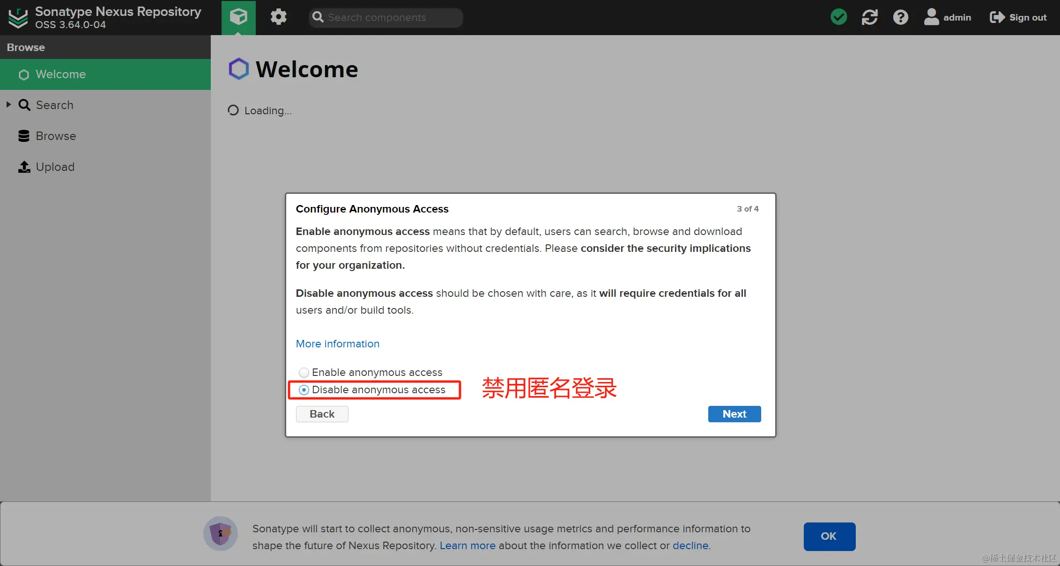The width and height of the screenshot is (1060, 566).
Task: Select Welcome in the sidebar
Action: pos(60,74)
